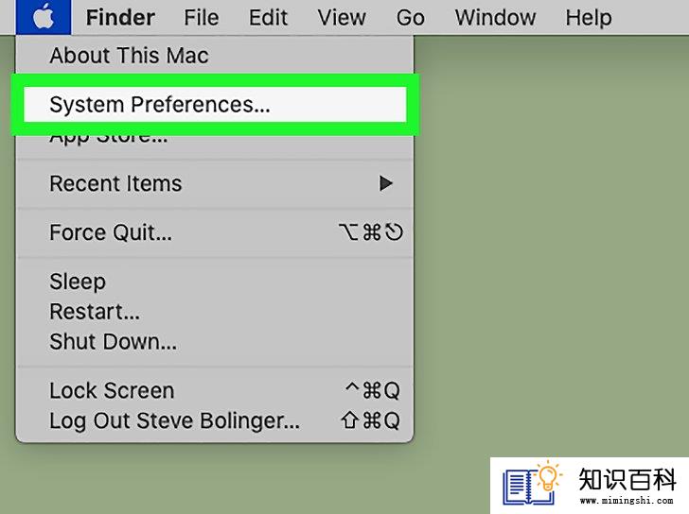The image size is (689, 514).
Task: Open the Help menu
Action: pos(589,18)
